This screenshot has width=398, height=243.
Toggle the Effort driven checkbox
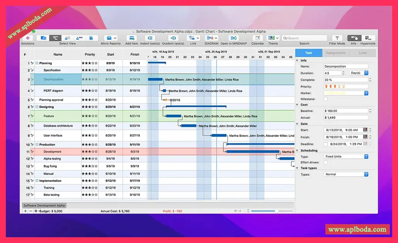pos(325,162)
